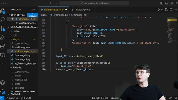Select eltfinance.py in the dags folder
This screenshot has height=100, width=178.
tap(23, 51)
